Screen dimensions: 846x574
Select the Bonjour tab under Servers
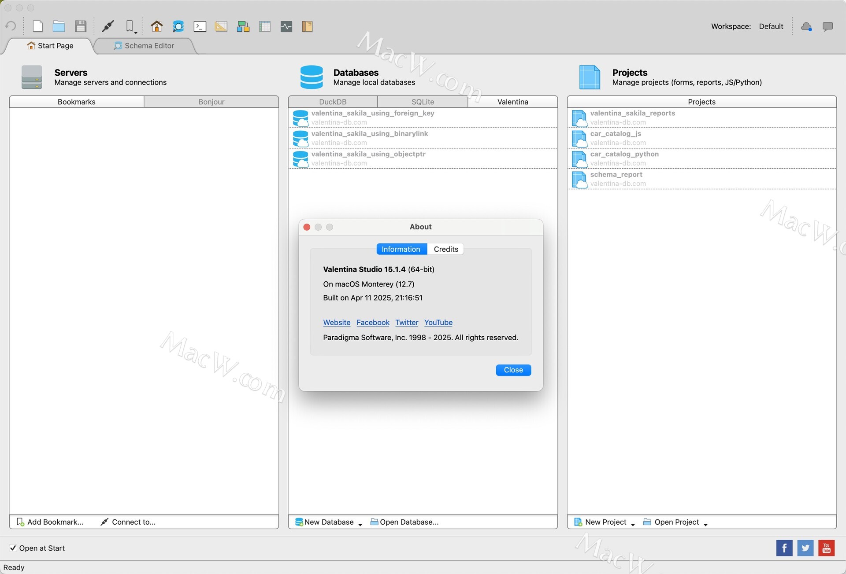coord(211,102)
